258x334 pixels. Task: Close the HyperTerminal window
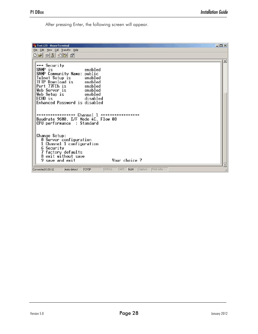pos(225,45)
